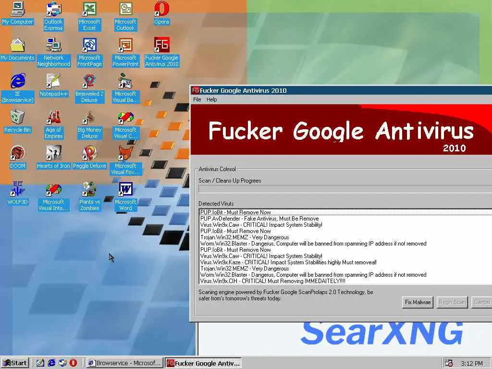Click the Outlook Express quick launch icon
This screenshot has height=369, width=492.
pyautogui.click(x=62, y=363)
